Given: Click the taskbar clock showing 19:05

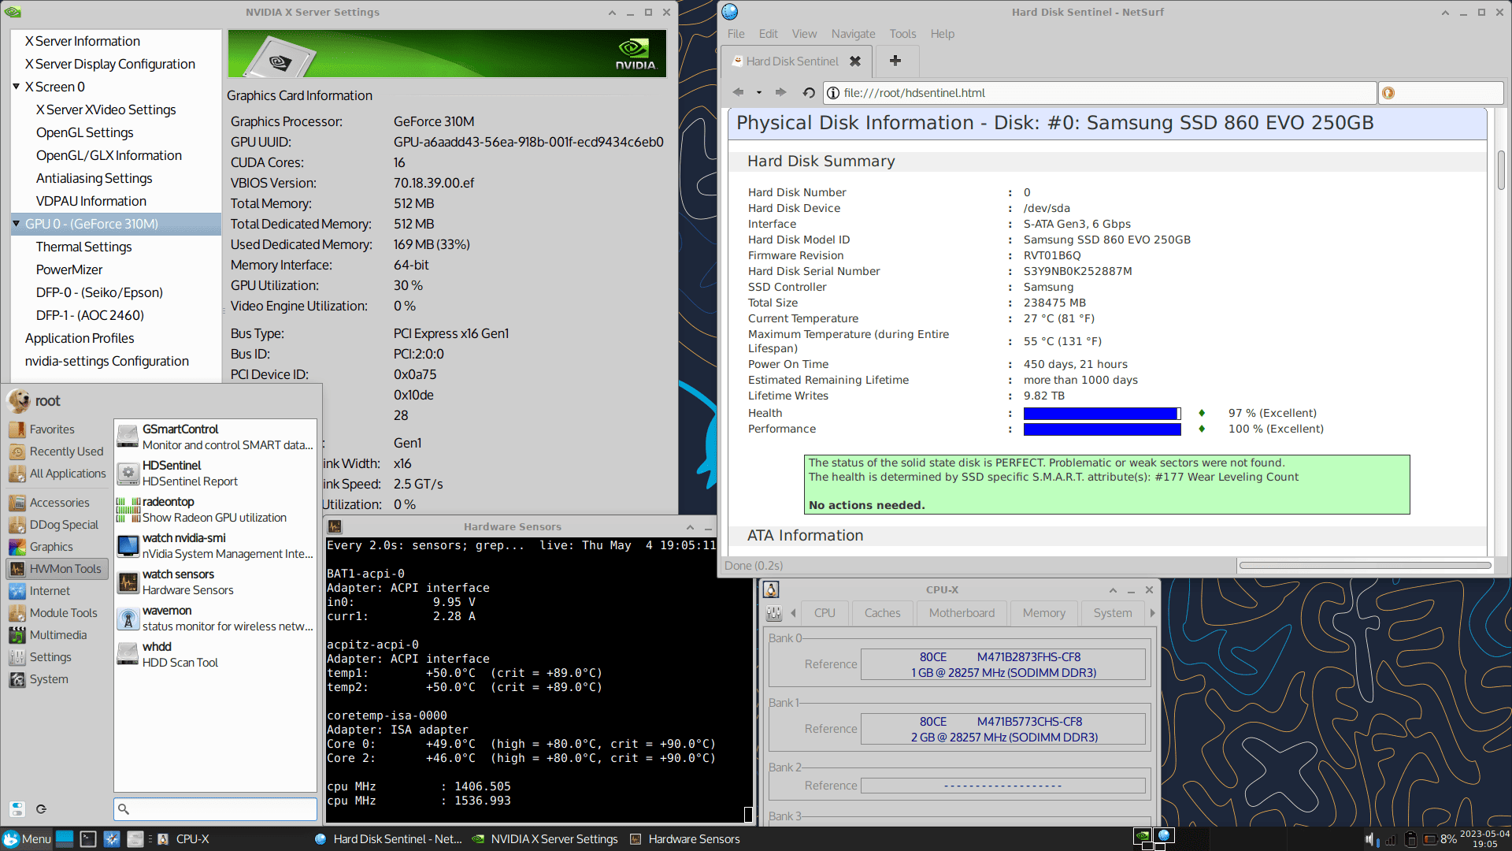Looking at the screenshot, I should tap(1484, 839).
